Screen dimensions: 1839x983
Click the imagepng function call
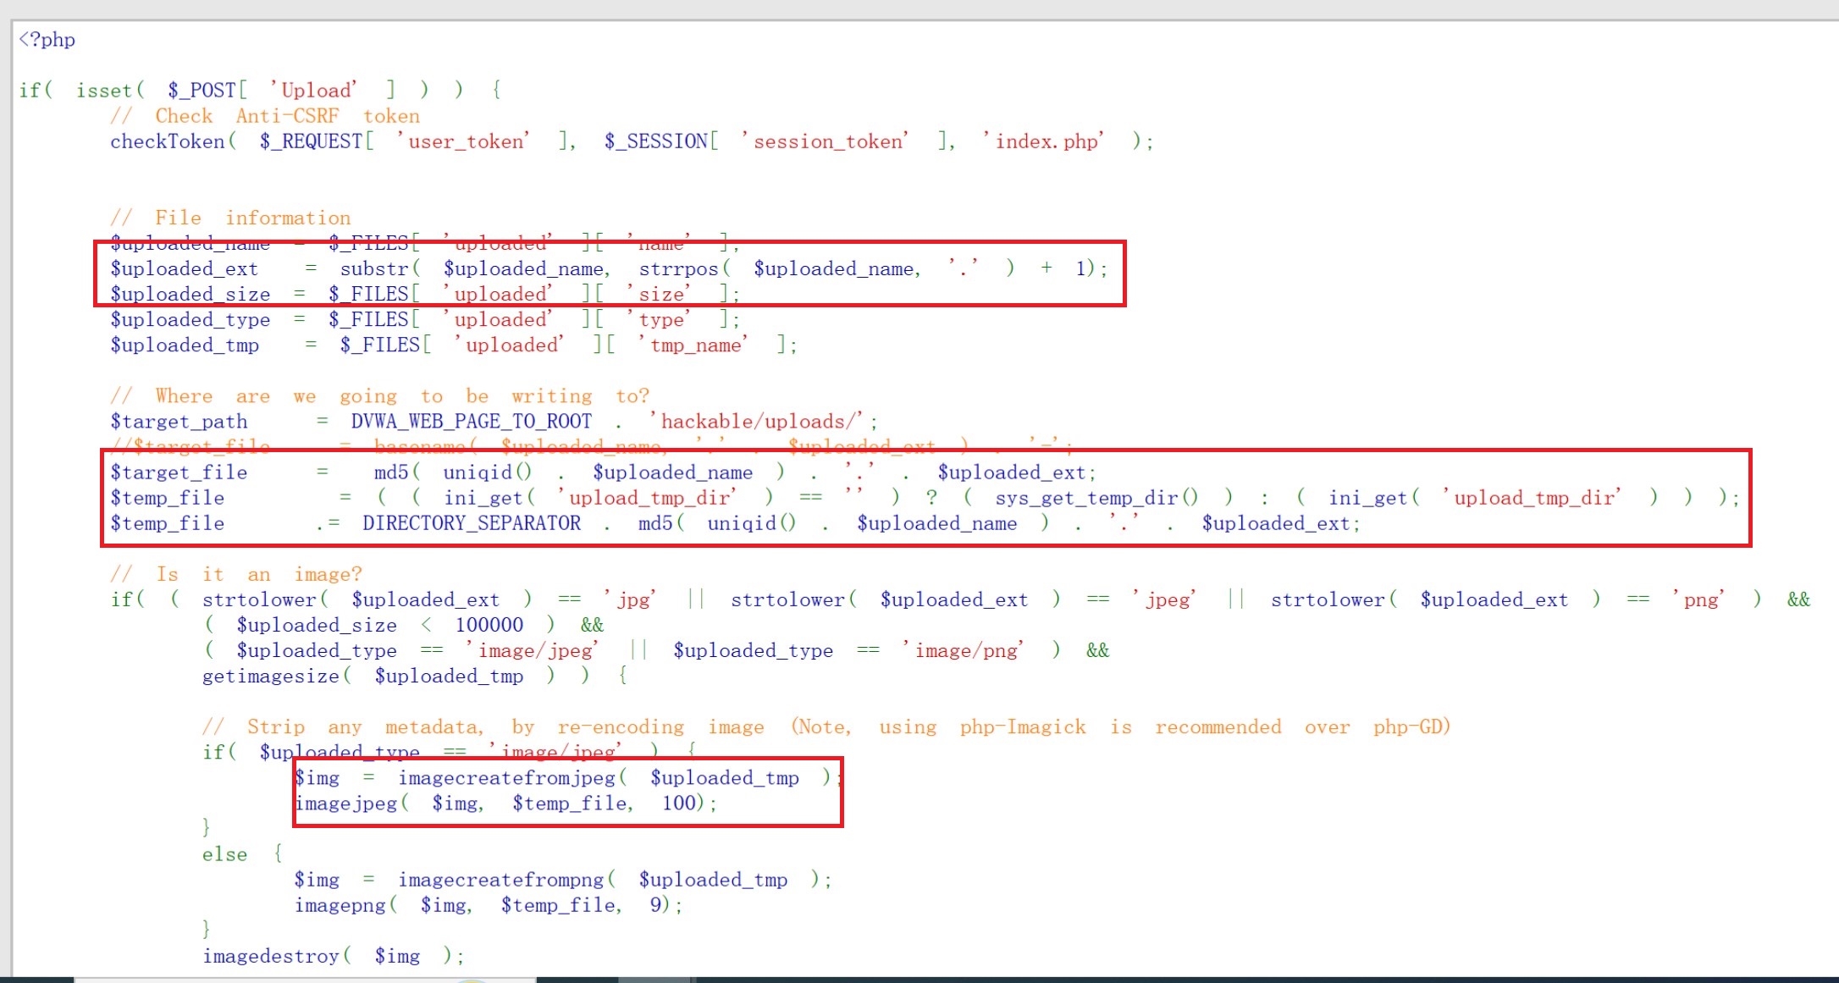tap(340, 905)
